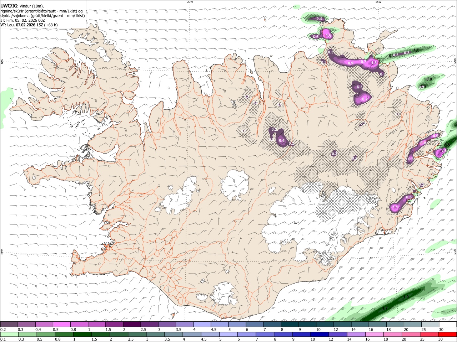Click the 20W longitude label
Viewport: 457px width, 342px height.
pos(190,2)
